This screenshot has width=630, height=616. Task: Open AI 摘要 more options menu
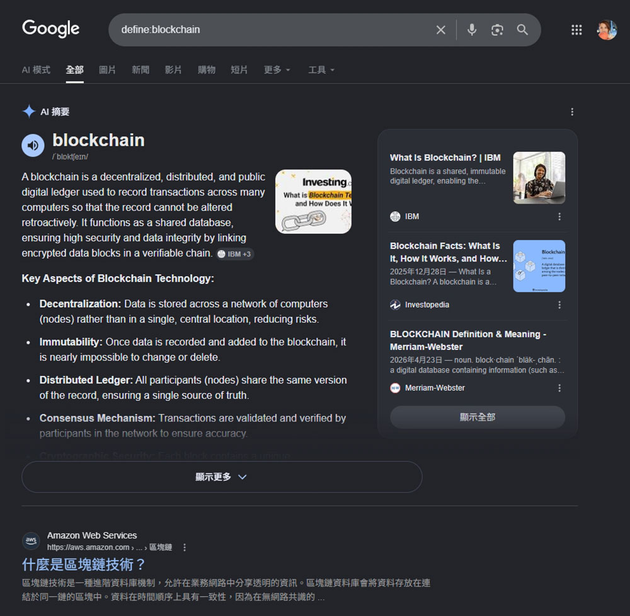coord(572,112)
